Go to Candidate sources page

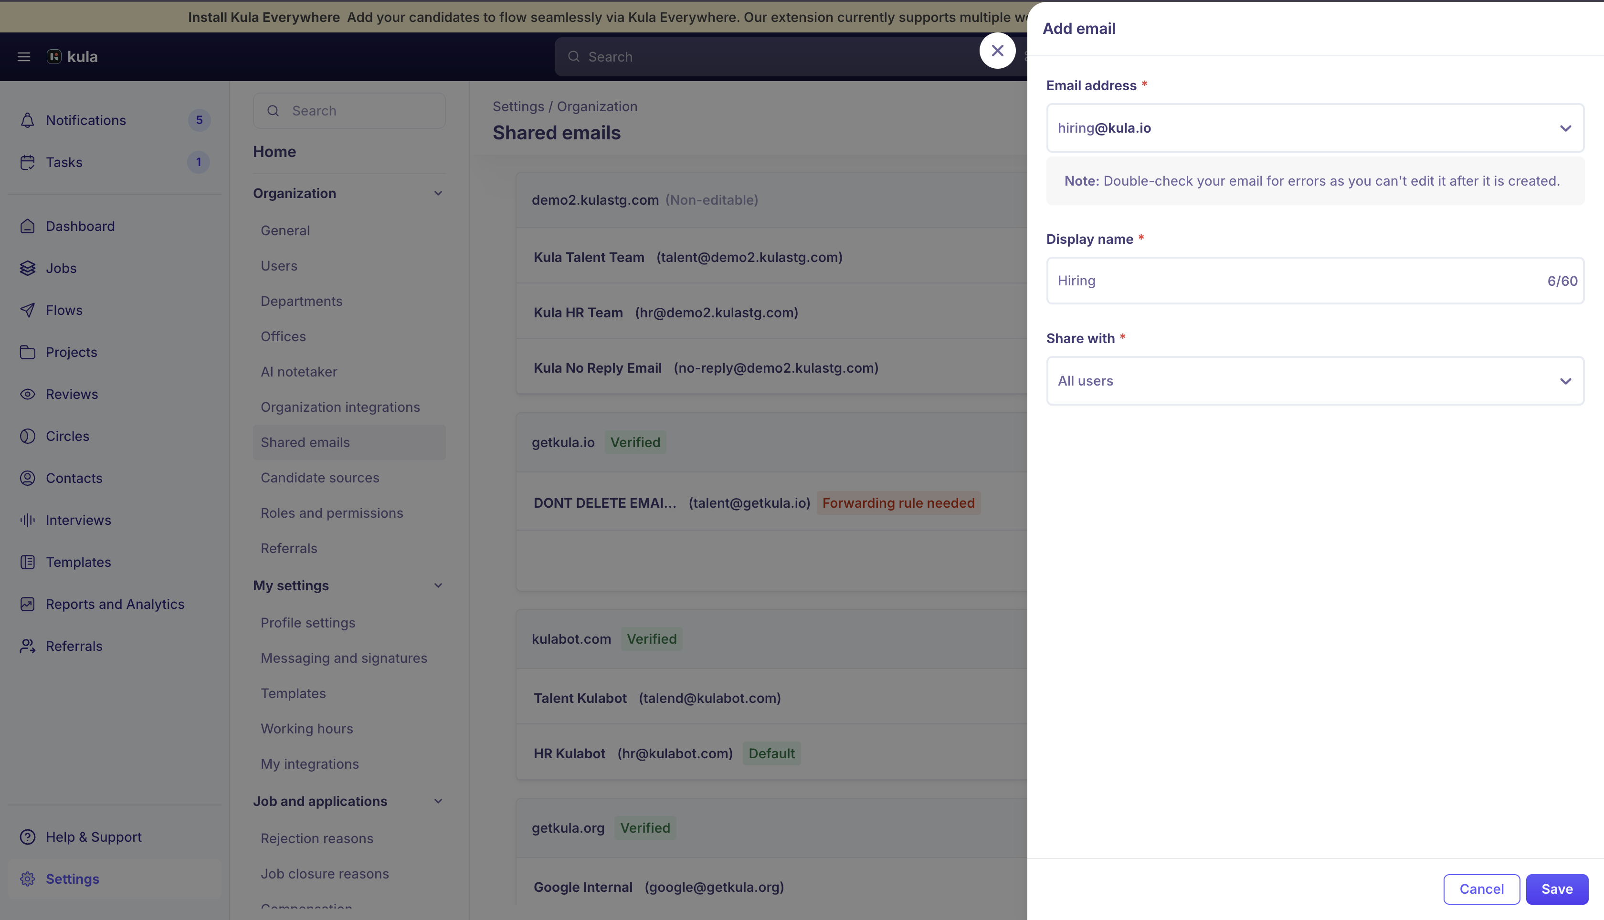point(320,478)
